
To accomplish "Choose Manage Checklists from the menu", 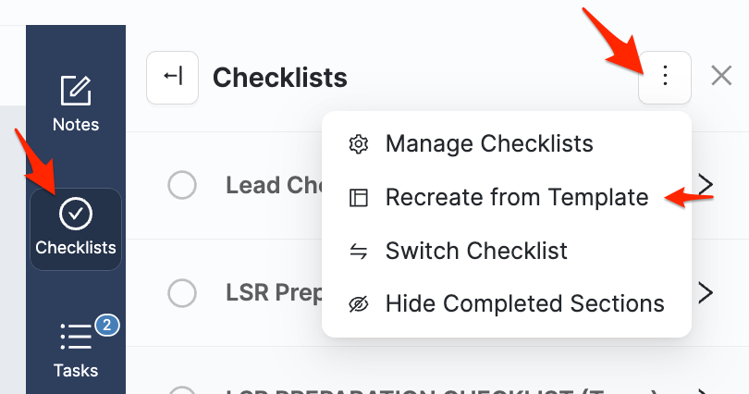I will 489,144.
